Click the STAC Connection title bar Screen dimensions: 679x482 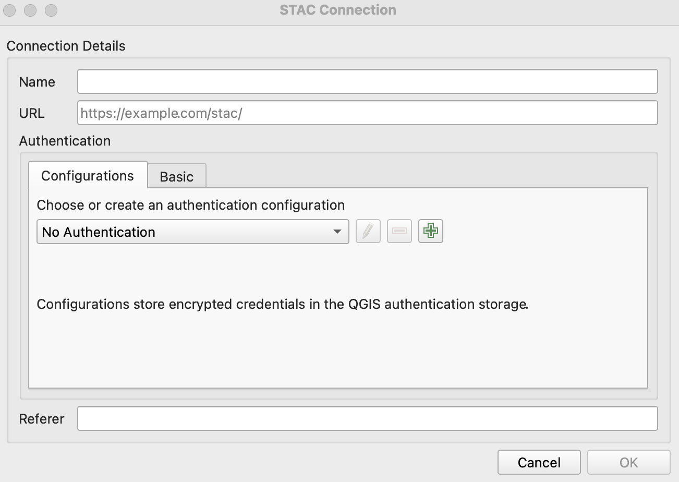[338, 10]
